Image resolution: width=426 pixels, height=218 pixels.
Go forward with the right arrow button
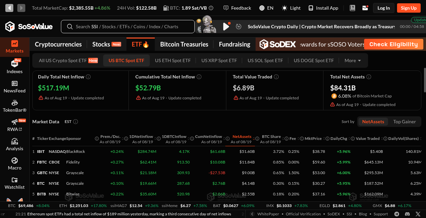click(x=21, y=8)
